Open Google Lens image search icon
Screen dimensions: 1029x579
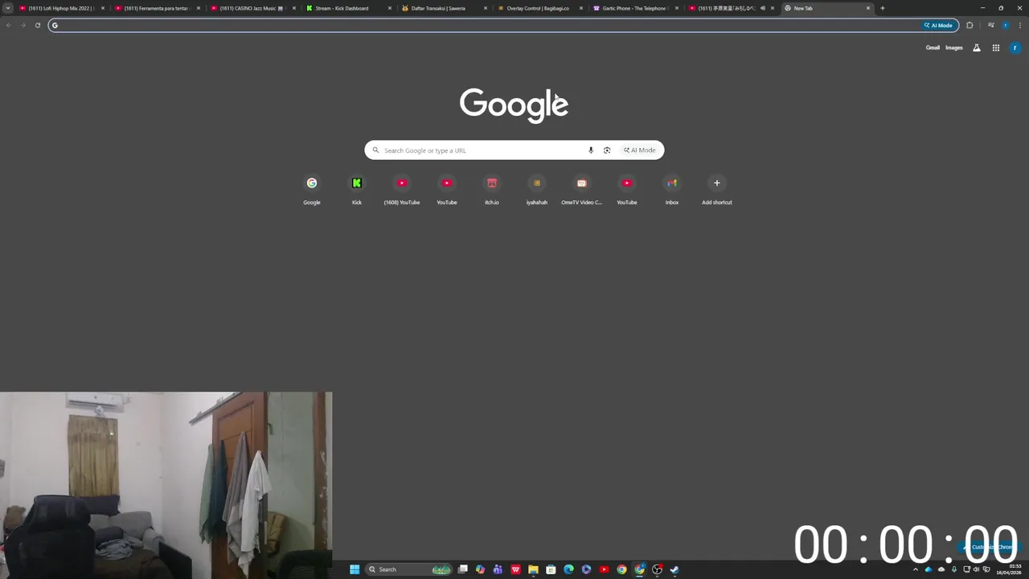tap(607, 150)
